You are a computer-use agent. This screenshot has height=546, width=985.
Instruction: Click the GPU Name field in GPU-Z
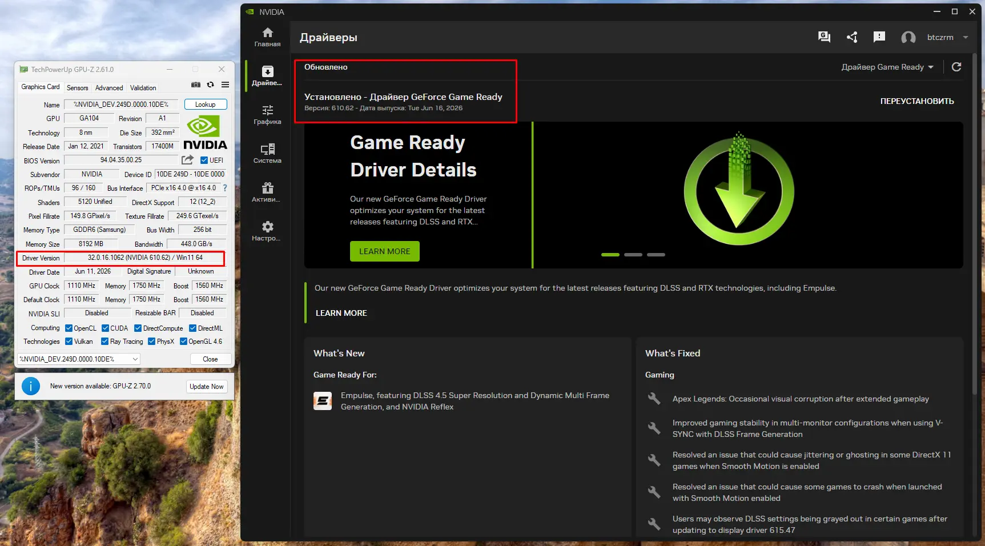[121, 105]
